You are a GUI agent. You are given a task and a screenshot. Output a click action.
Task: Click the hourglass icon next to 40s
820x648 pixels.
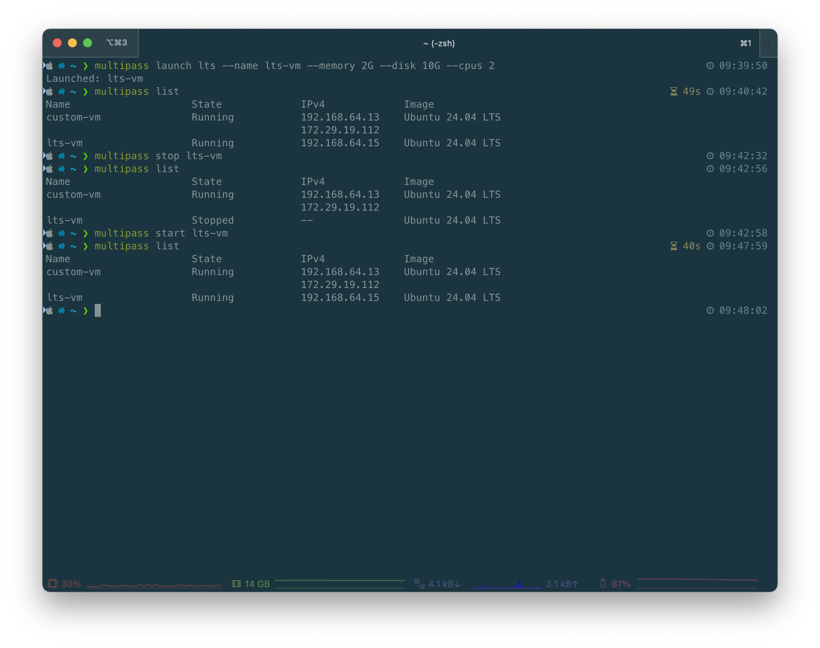click(x=674, y=246)
